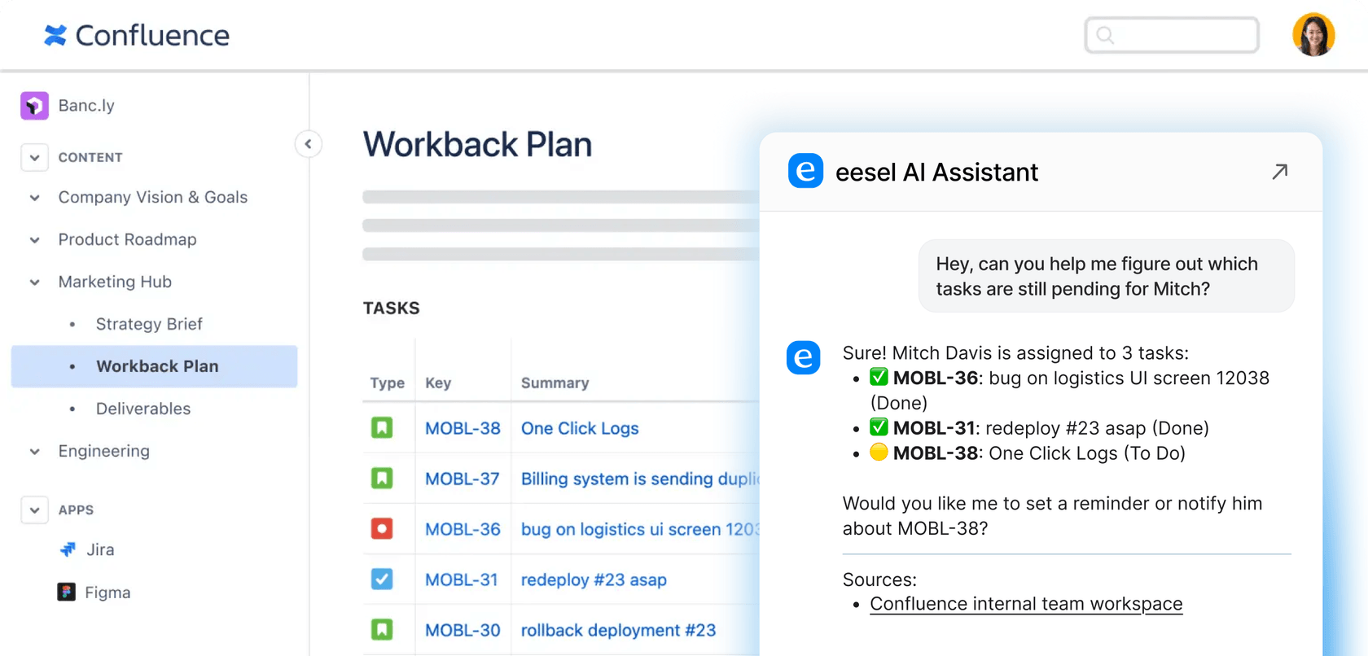Expand the Product Roadmap chevron
1368x656 pixels.
34,240
